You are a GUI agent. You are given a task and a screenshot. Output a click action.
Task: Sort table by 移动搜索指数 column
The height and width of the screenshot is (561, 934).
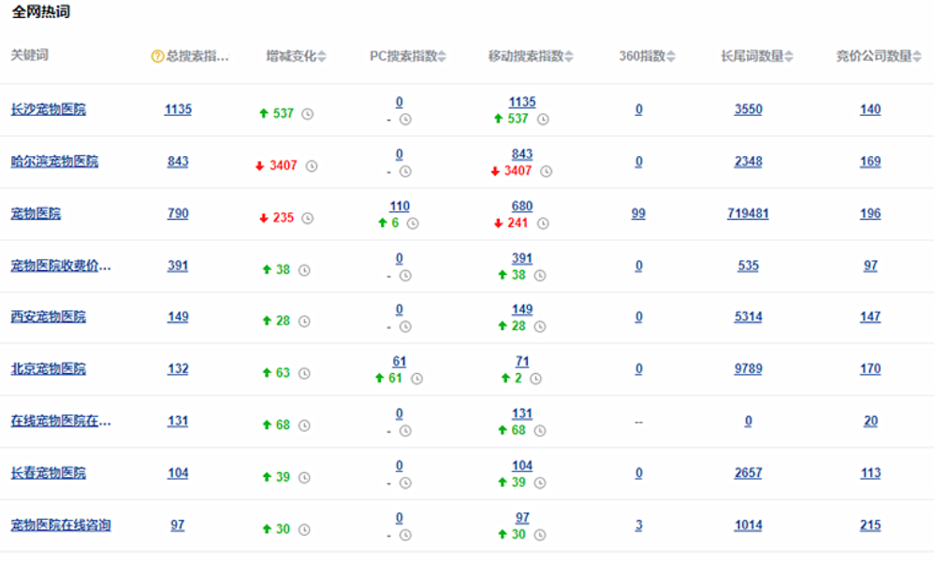tap(569, 56)
